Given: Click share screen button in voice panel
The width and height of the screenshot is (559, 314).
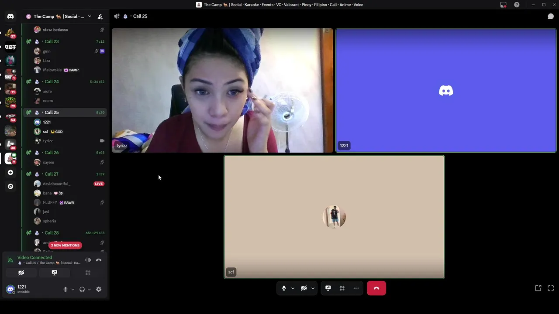Looking at the screenshot, I should [55, 273].
